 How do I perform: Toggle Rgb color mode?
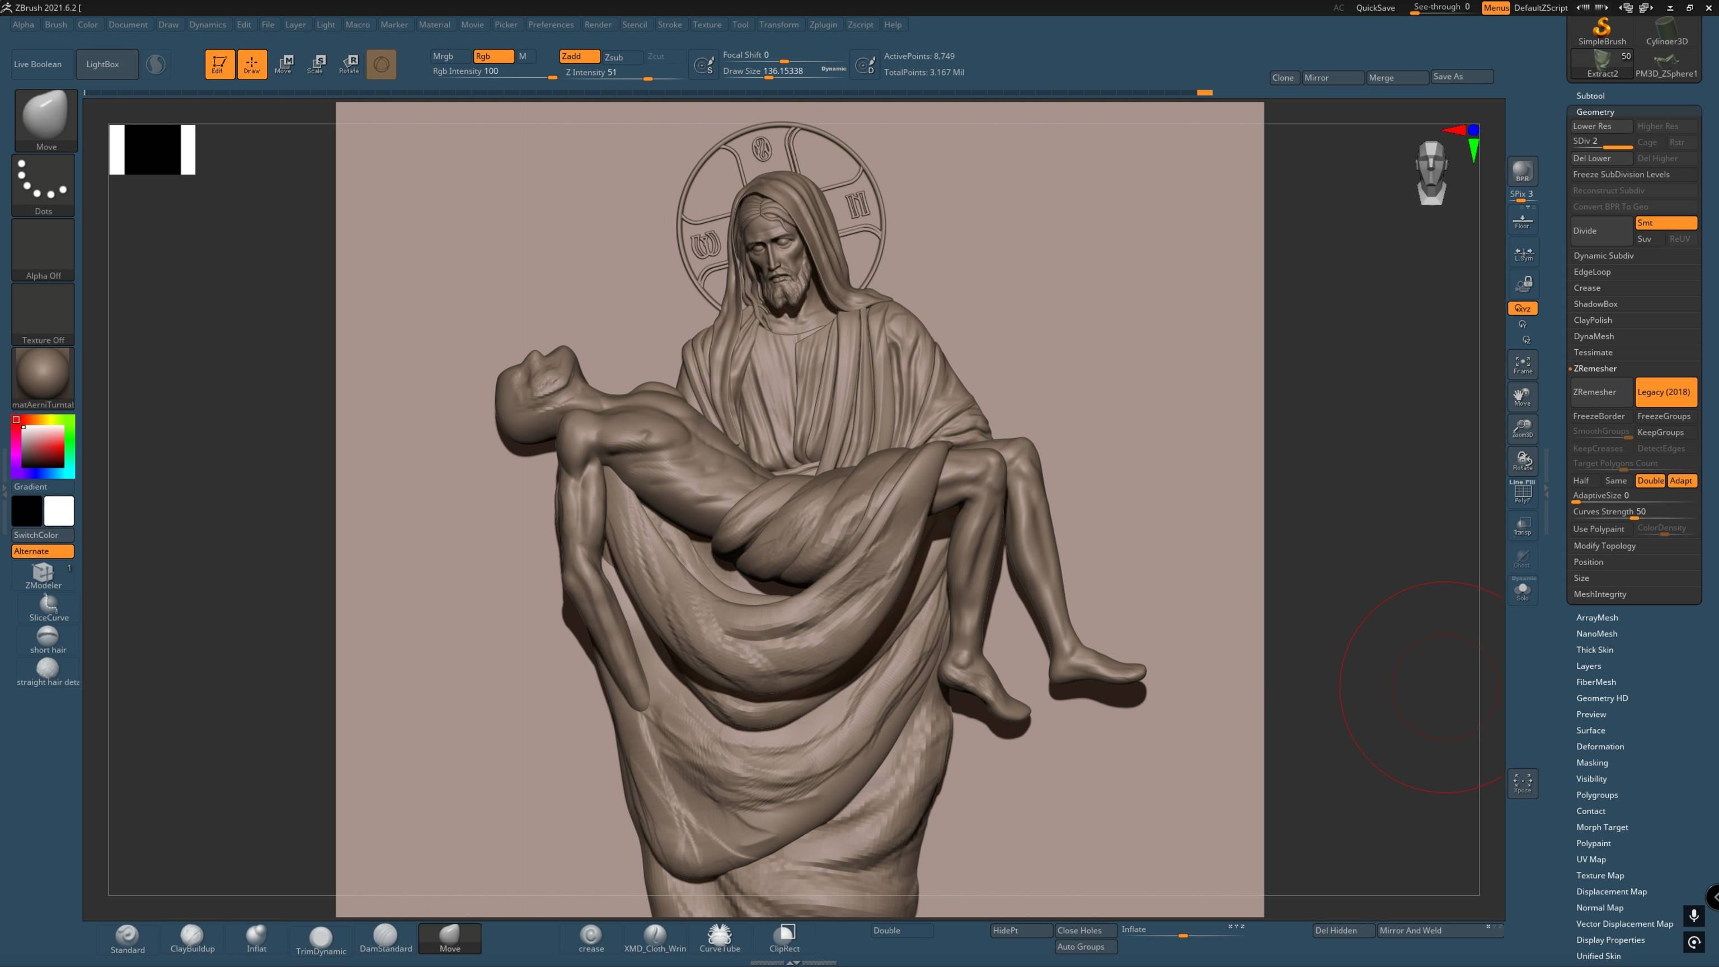point(493,56)
